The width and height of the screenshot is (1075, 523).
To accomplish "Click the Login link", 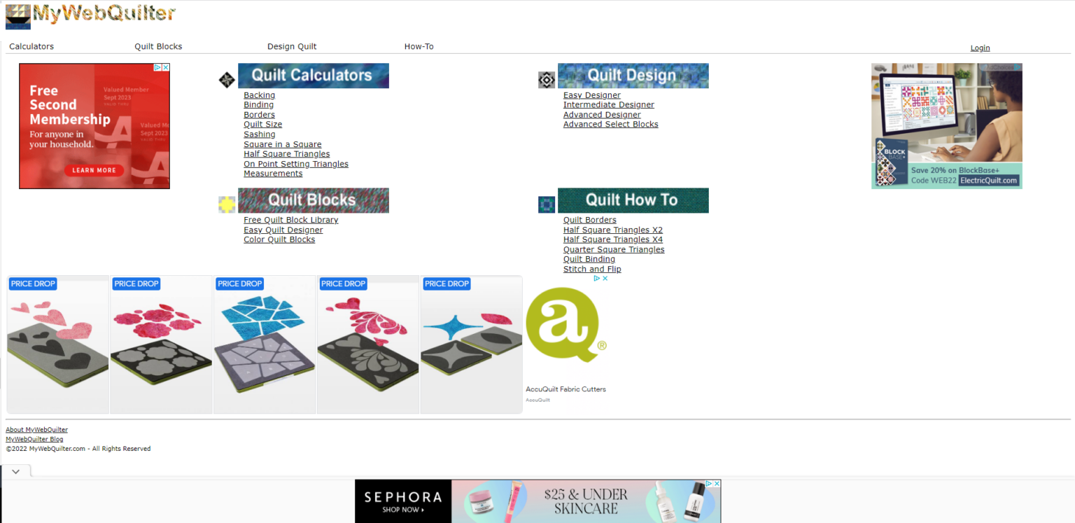I will click(980, 48).
